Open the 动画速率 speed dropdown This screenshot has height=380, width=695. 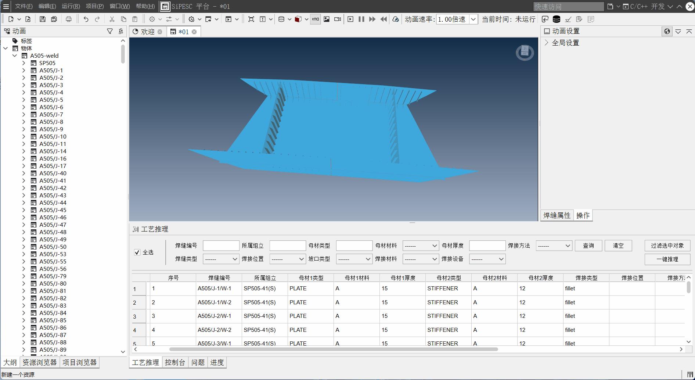coord(473,19)
